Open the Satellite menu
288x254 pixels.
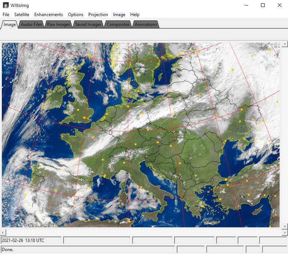pos(22,15)
